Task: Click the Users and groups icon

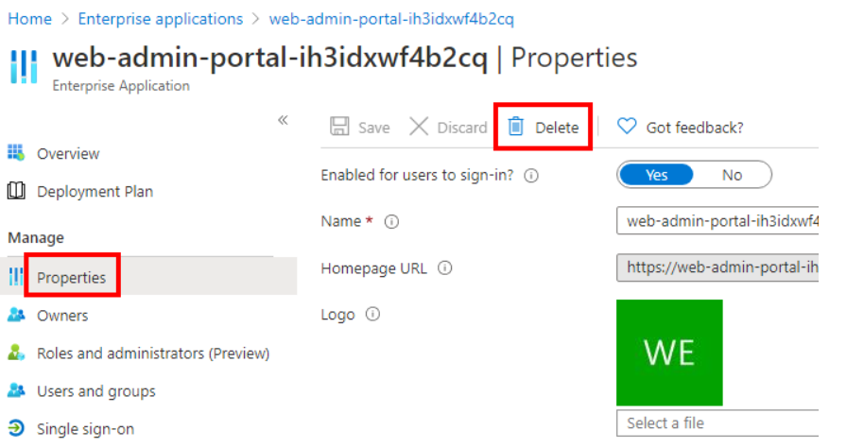Action: coord(16,390)
